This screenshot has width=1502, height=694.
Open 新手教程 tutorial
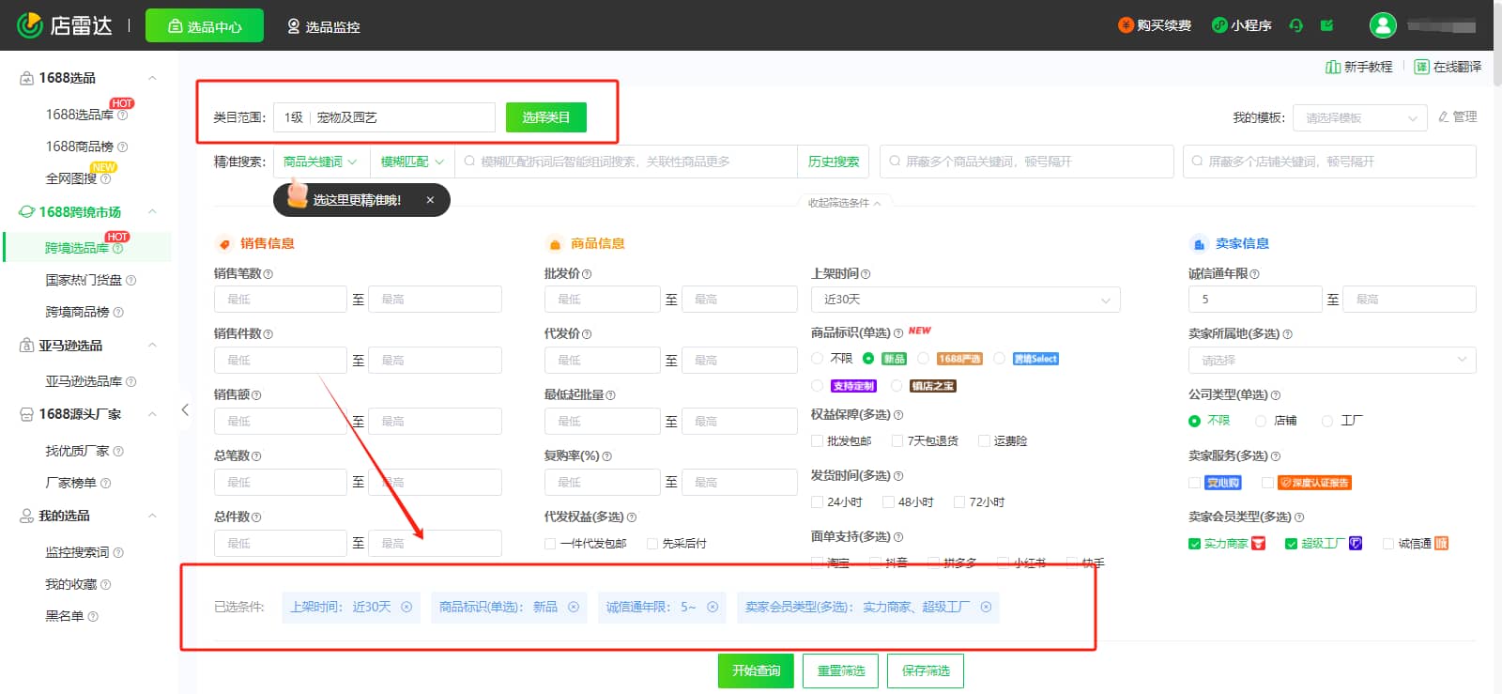click(1358, 67)
